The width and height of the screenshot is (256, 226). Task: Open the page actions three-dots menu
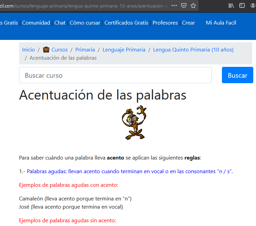174,6
